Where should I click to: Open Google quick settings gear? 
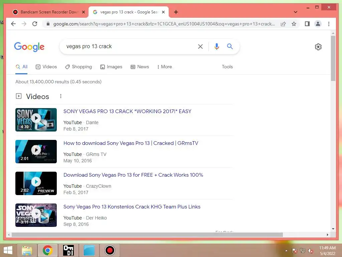[x=318, y=47]
